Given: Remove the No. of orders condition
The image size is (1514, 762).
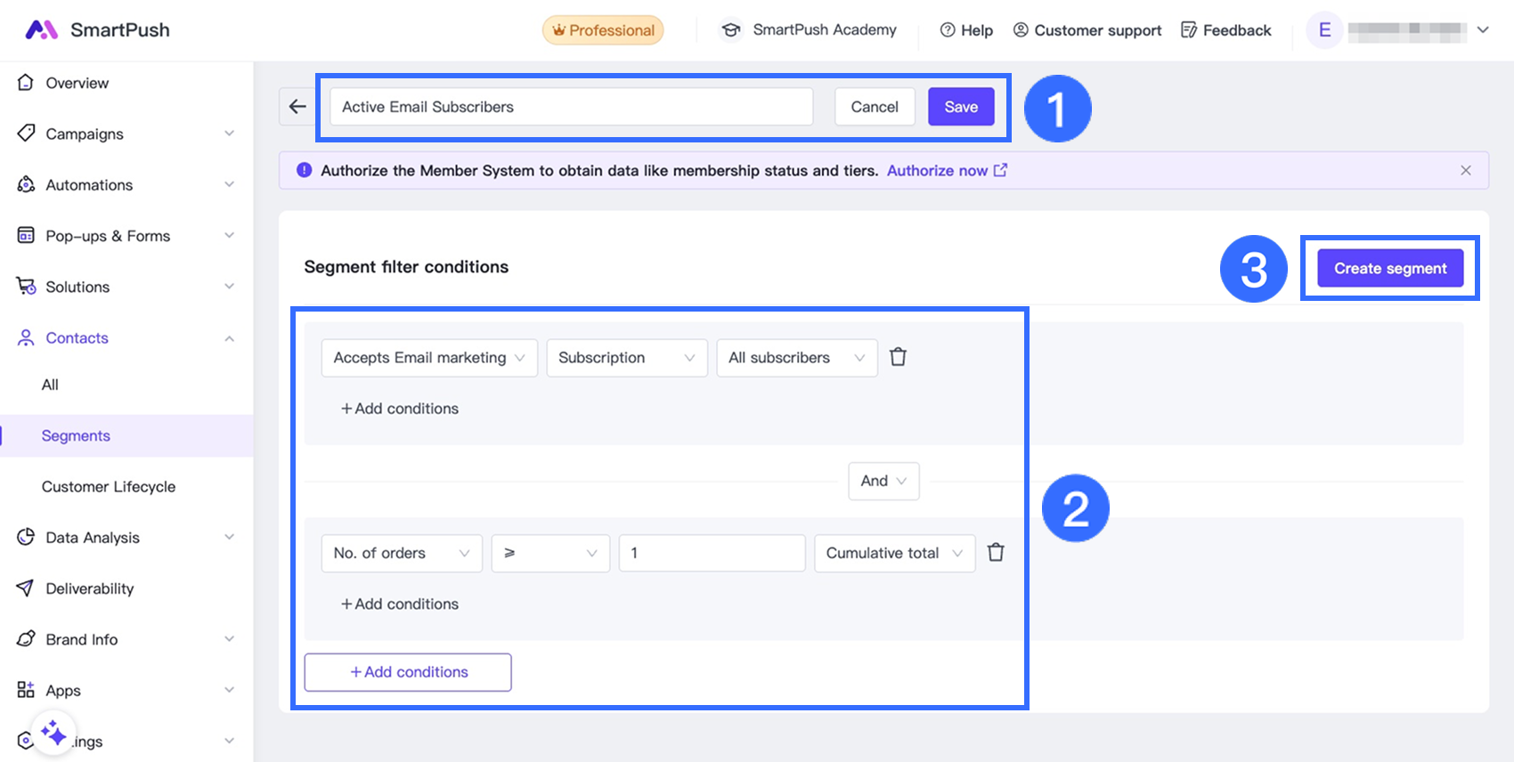Looking at the screenshot, I should (996, 553).
